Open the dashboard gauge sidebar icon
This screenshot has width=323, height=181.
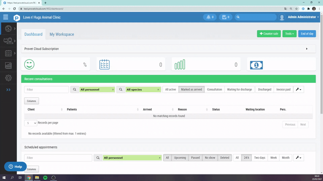[7, 29]
